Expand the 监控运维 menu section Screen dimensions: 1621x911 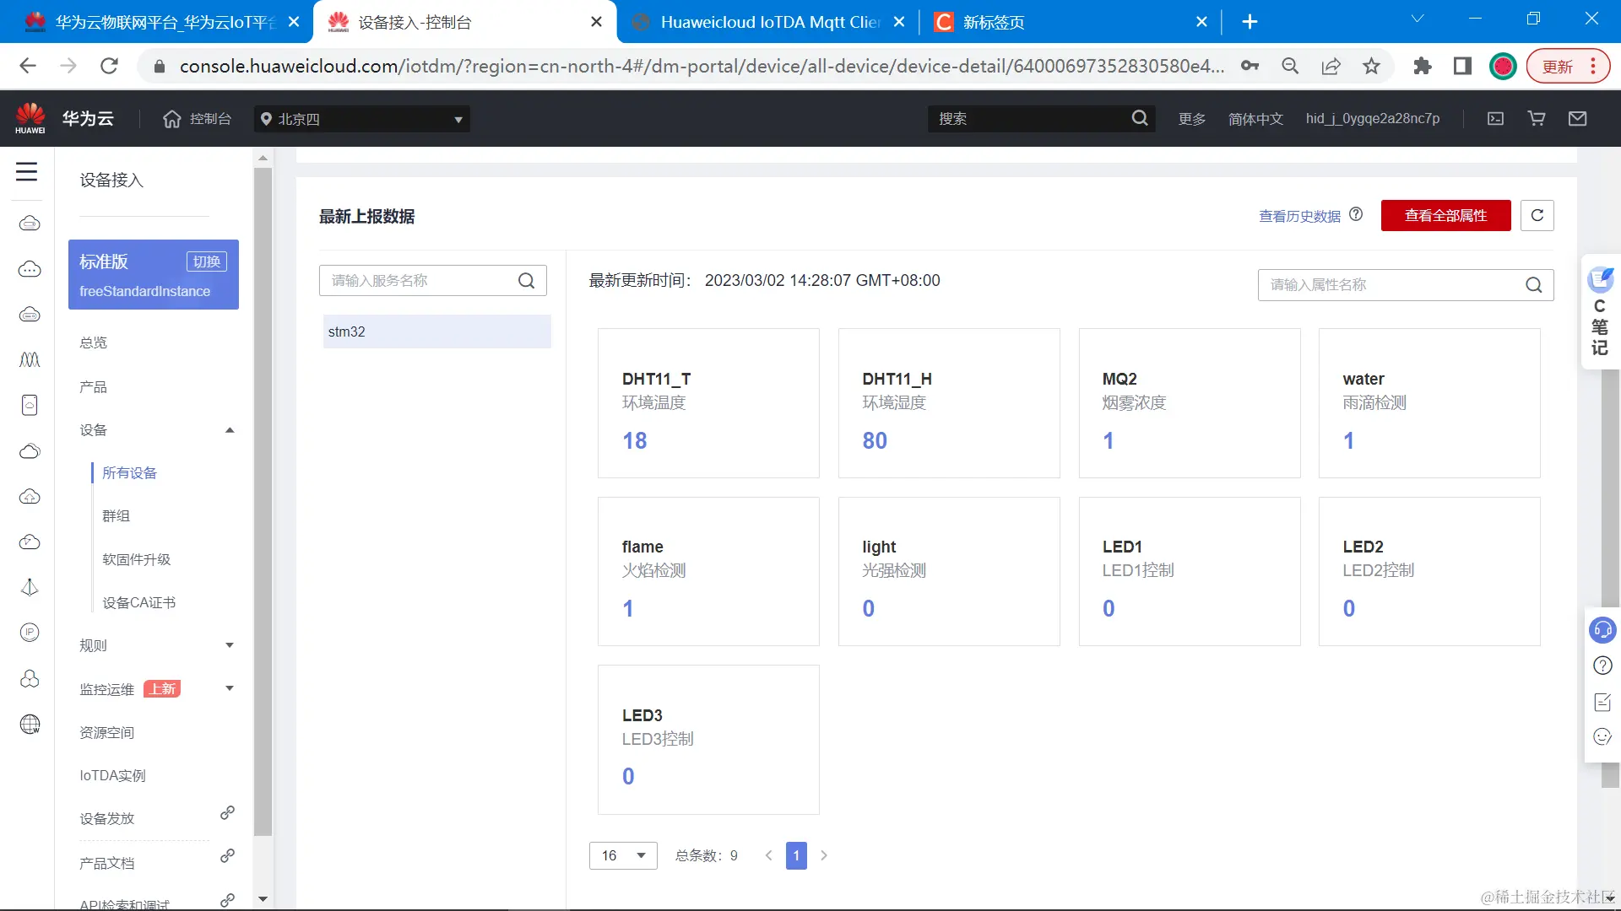[230, 688]
